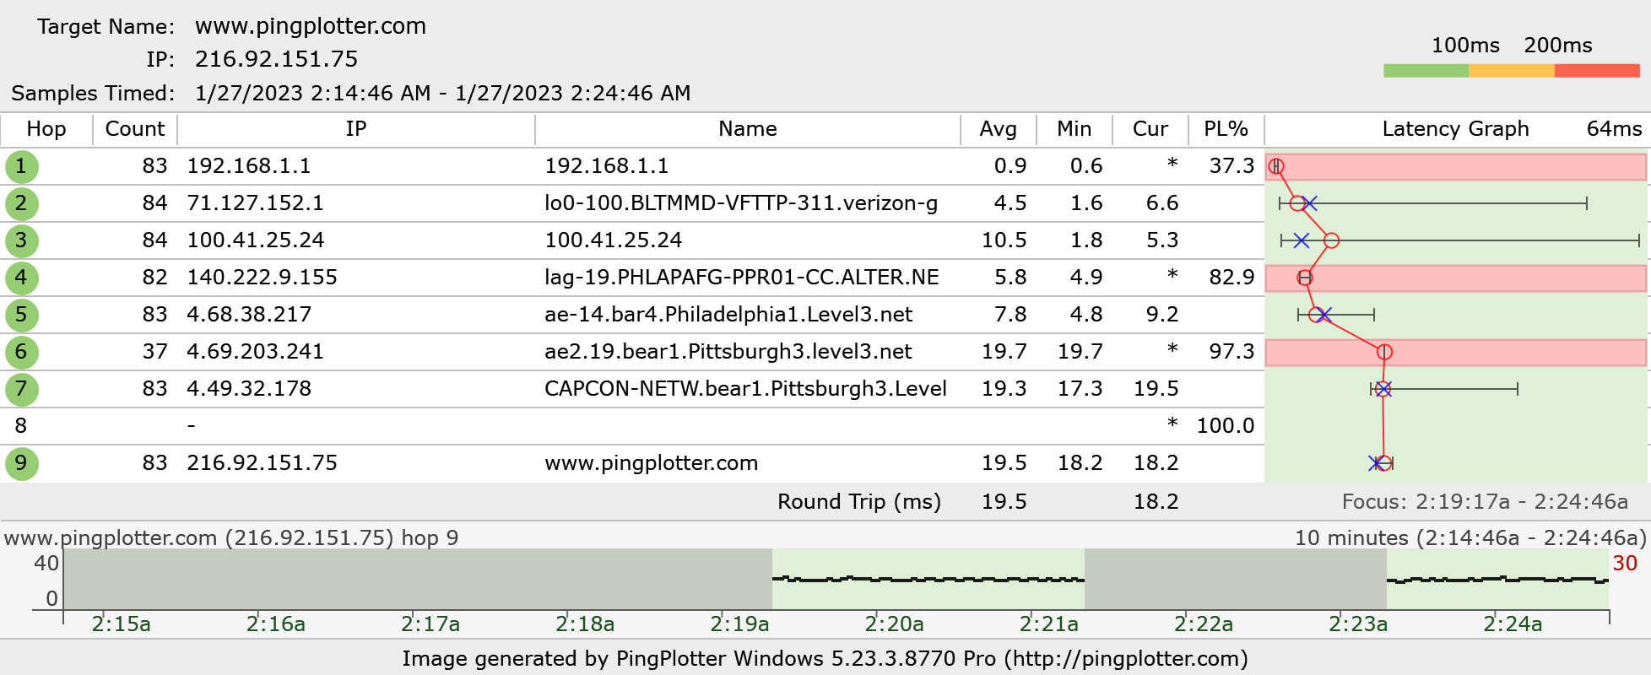Click the green 100ms legend color bar
Image resolution: width=1651 pixels, height=675 pixels.
point(1426,71)
